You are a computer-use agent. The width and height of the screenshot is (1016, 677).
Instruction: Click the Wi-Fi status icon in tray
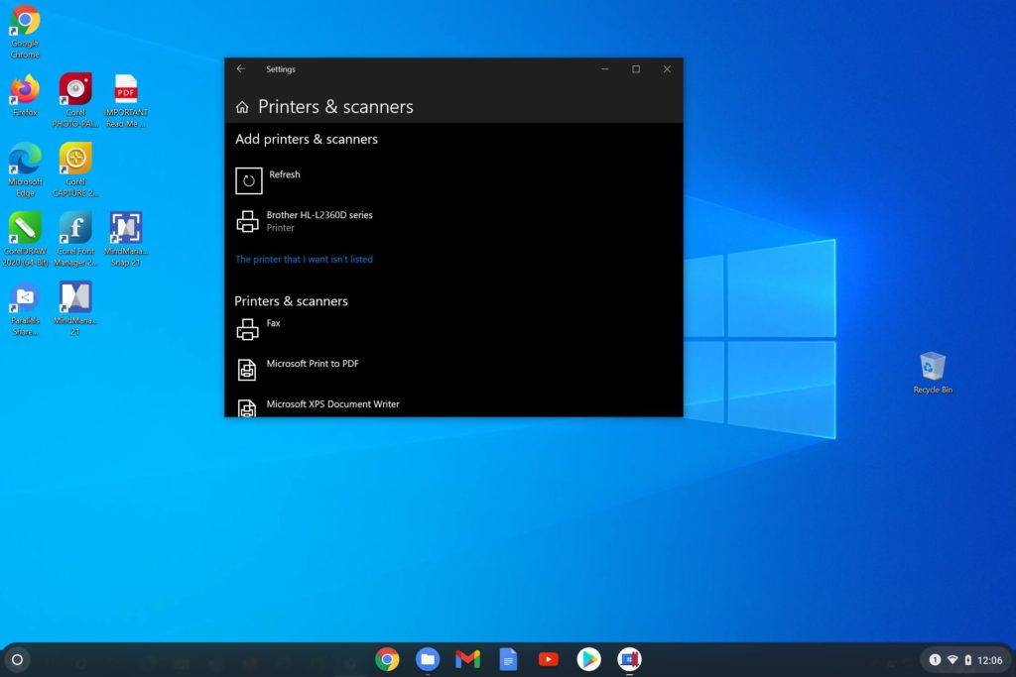(x=952, y=659)
